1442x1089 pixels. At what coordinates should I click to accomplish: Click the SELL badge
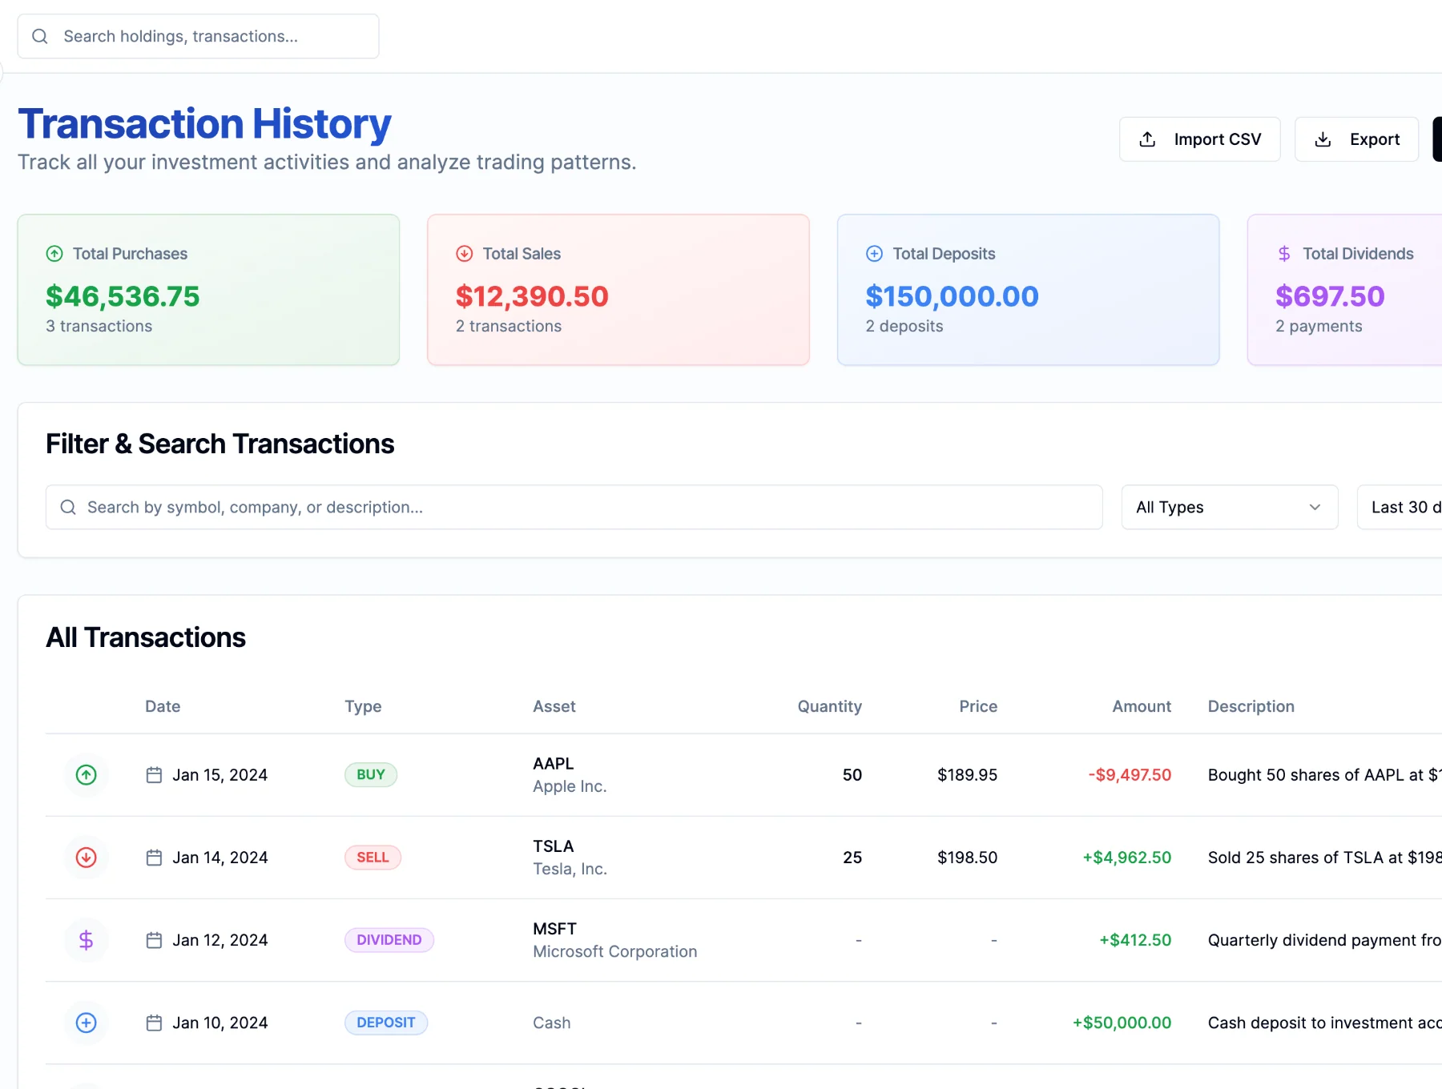pyautogui.click(x=373, y=857)
